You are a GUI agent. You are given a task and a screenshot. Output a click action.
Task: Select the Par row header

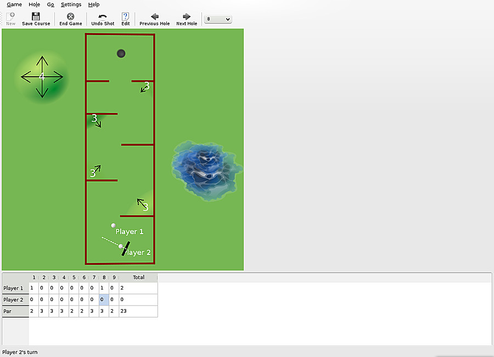[x=15, y=311]
